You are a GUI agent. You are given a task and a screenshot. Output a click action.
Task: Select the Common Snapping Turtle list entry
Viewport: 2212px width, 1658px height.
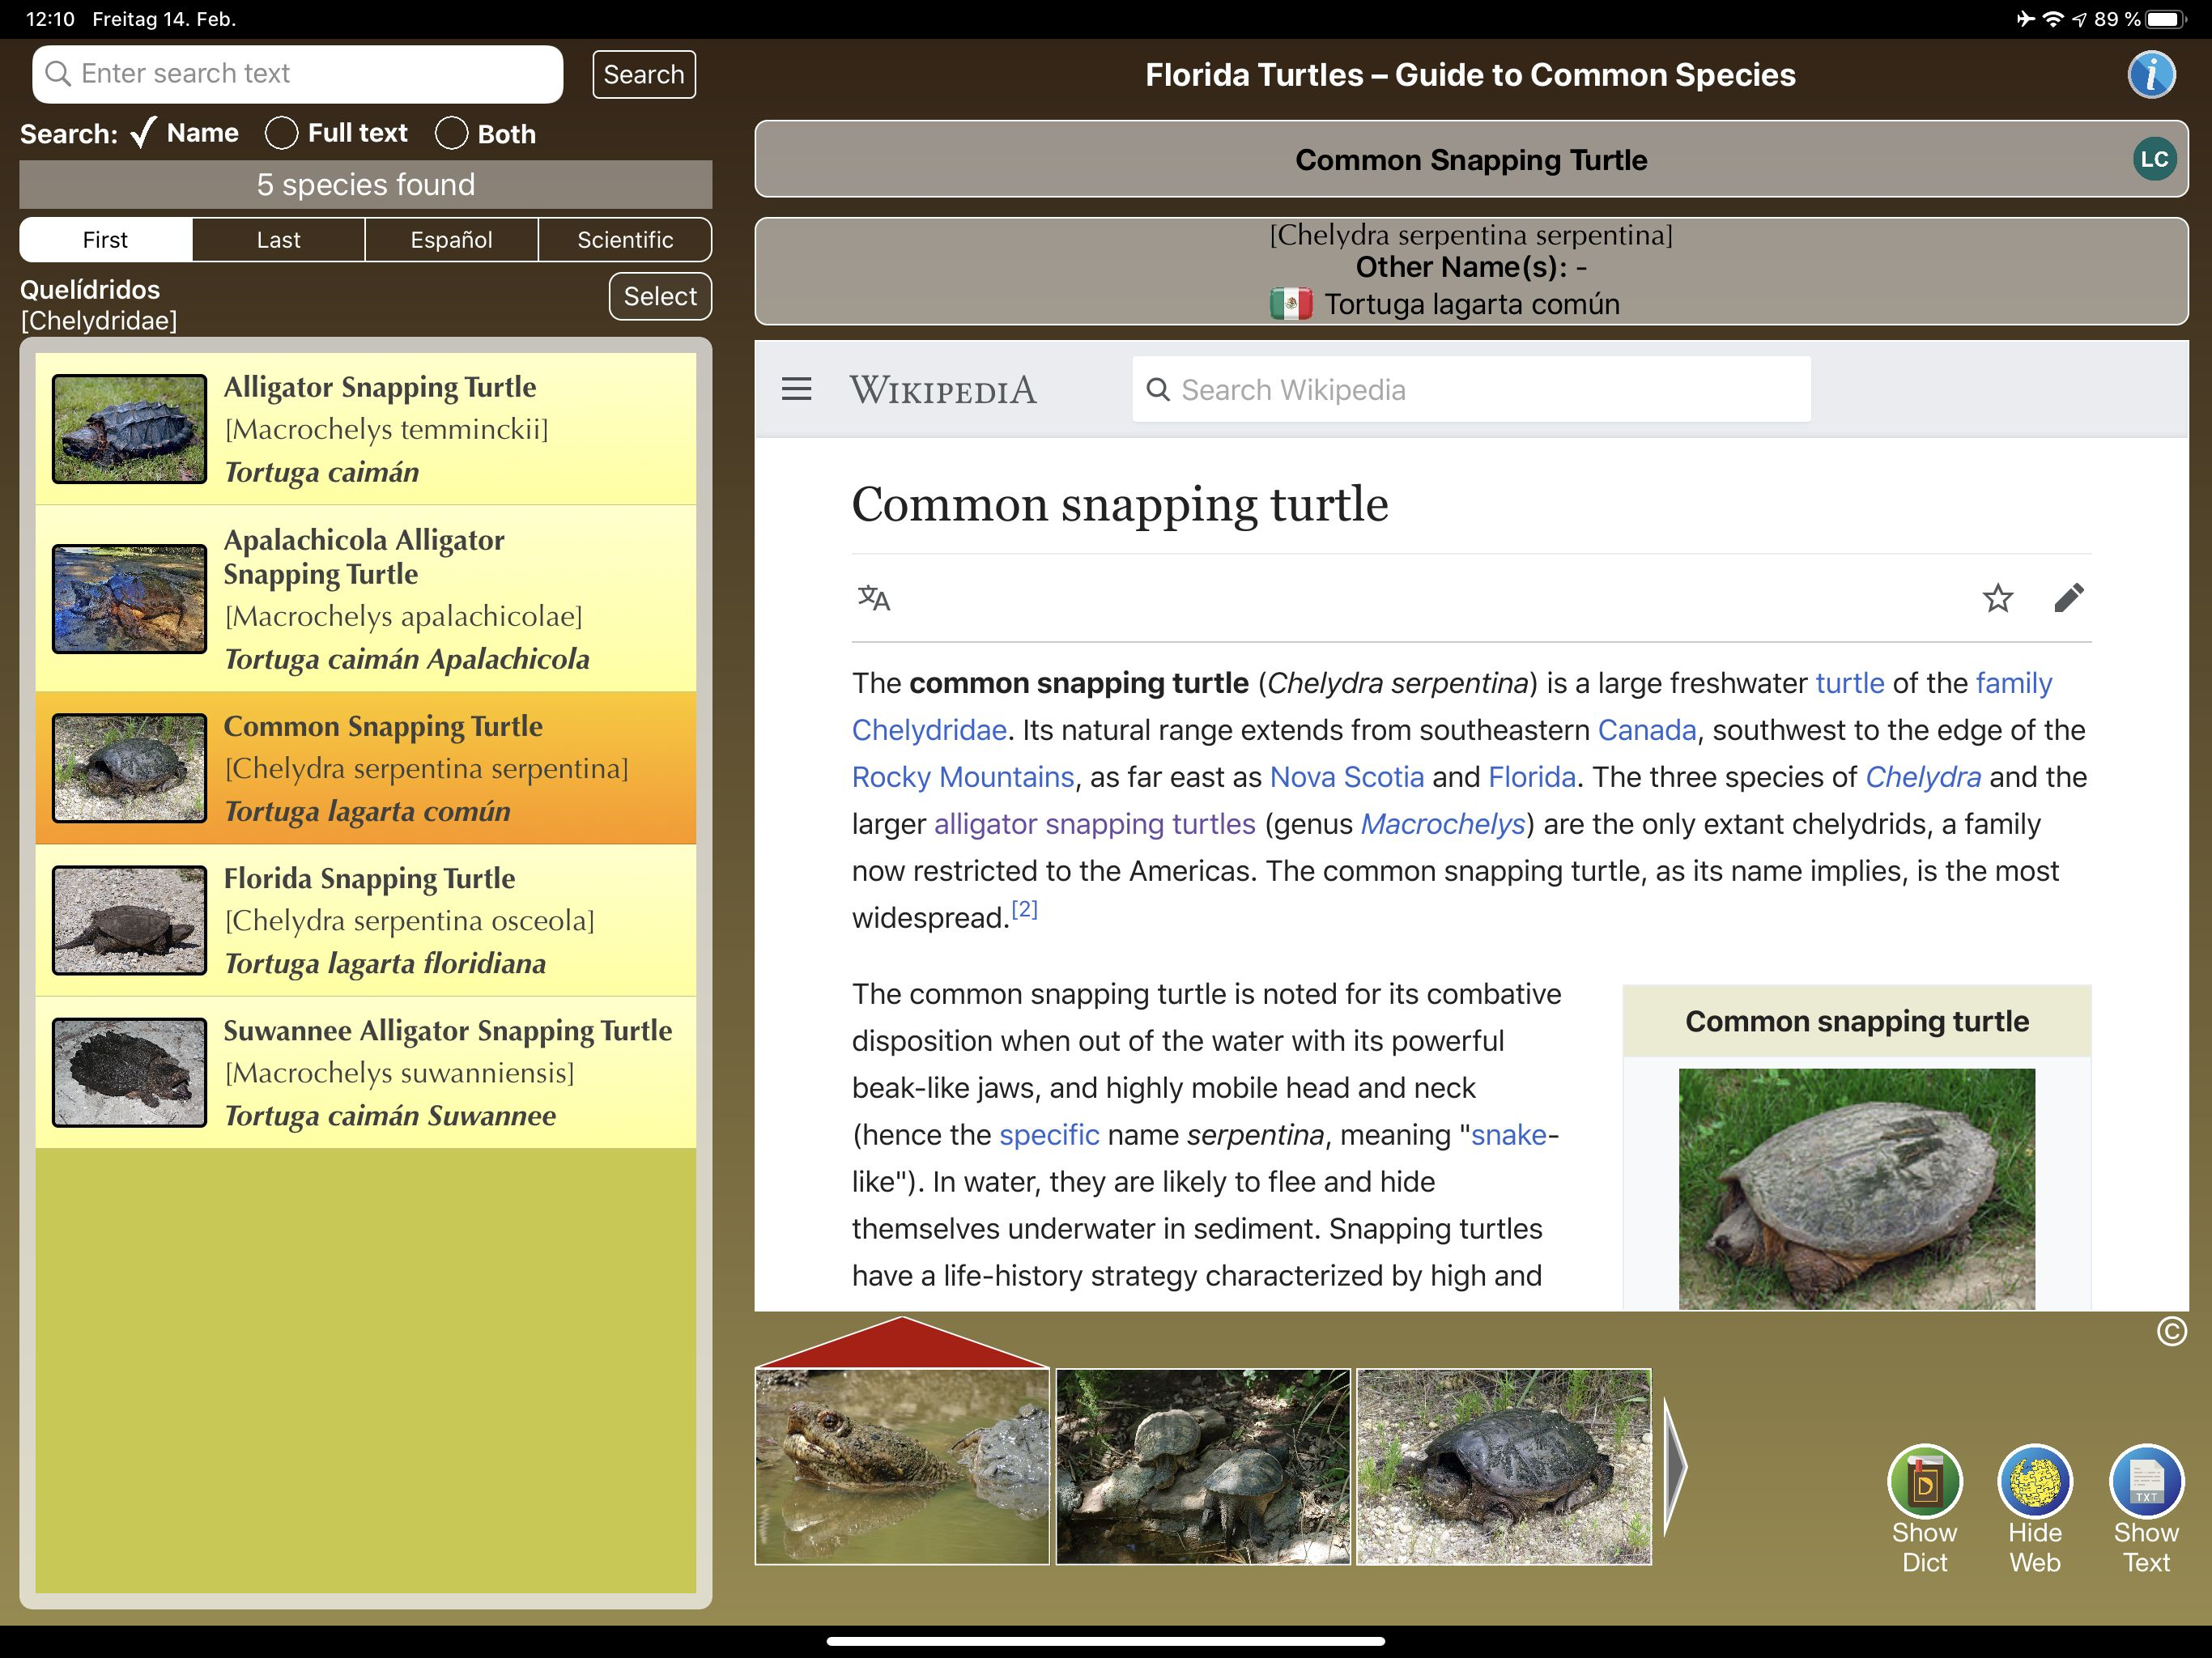click(x=366, y=768)
